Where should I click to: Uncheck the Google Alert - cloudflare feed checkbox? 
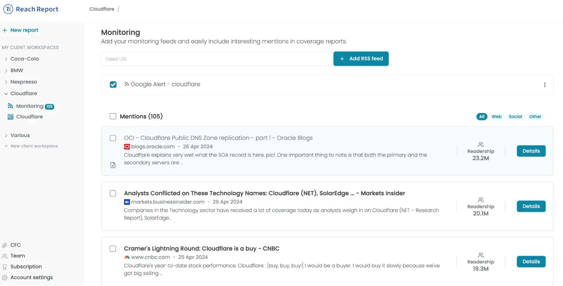(x=113, y=84)
